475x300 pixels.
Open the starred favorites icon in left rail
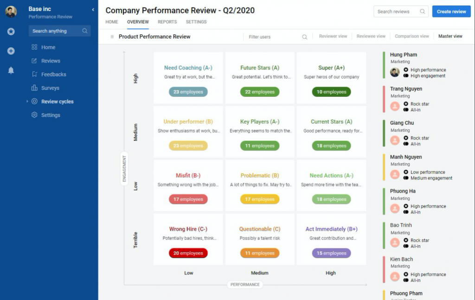[x=11, y=31]
